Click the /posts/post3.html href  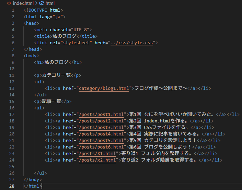pyautogui.click(x=101, y=127)
